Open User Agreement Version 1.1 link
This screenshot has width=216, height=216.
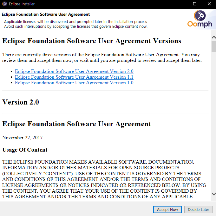point(74,77)
